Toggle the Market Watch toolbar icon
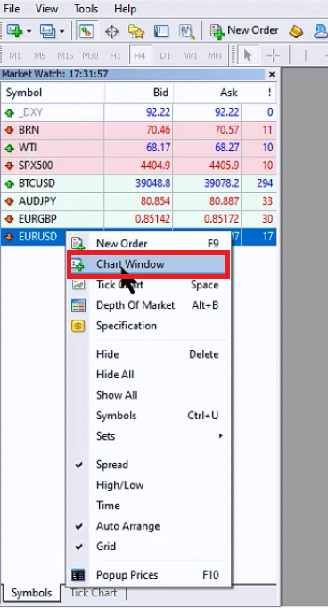The height and width of the screenshot is (608, 328). [87, 31]
